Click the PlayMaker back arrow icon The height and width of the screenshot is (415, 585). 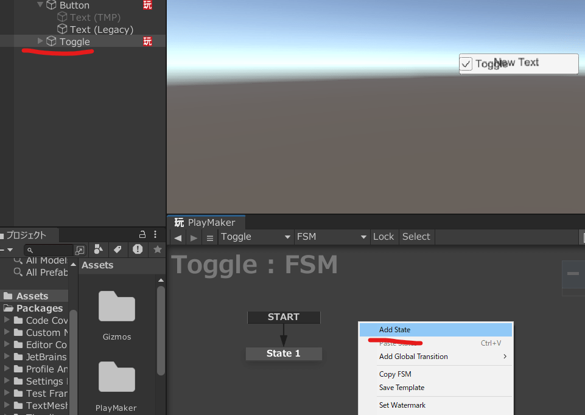tap(178, 237)
